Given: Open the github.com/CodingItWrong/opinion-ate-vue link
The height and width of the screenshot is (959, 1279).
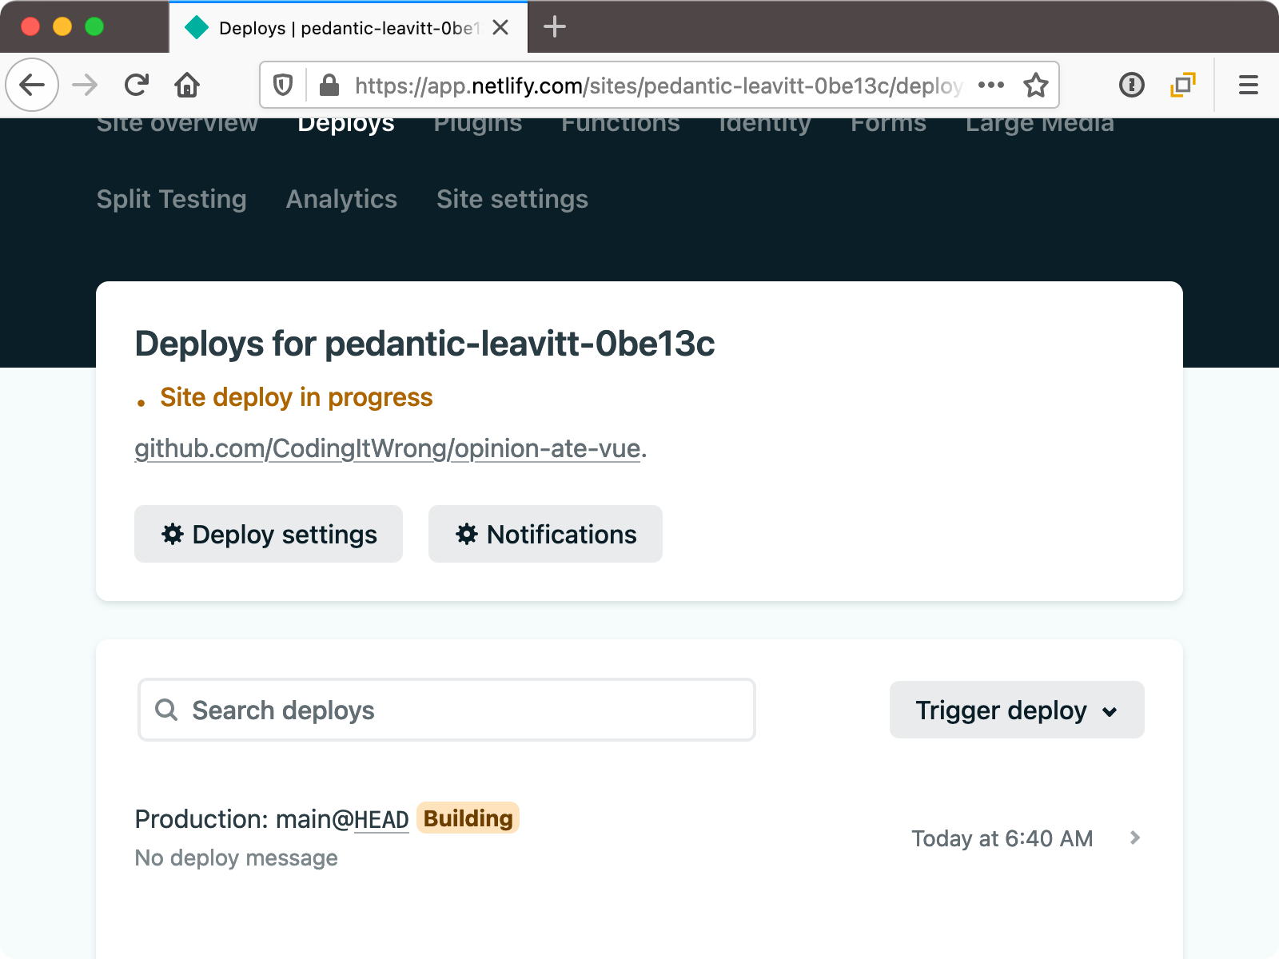Looking at the screenshot, I should (388, 448).
